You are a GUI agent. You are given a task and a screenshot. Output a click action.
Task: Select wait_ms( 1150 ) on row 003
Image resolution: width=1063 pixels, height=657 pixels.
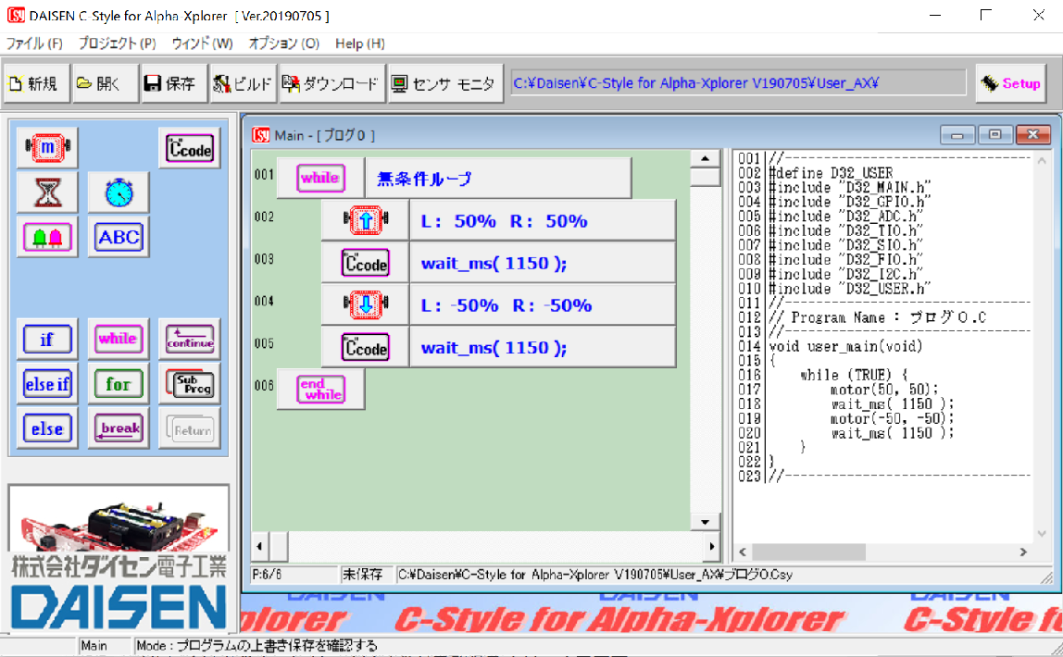(x=543, y=263)
